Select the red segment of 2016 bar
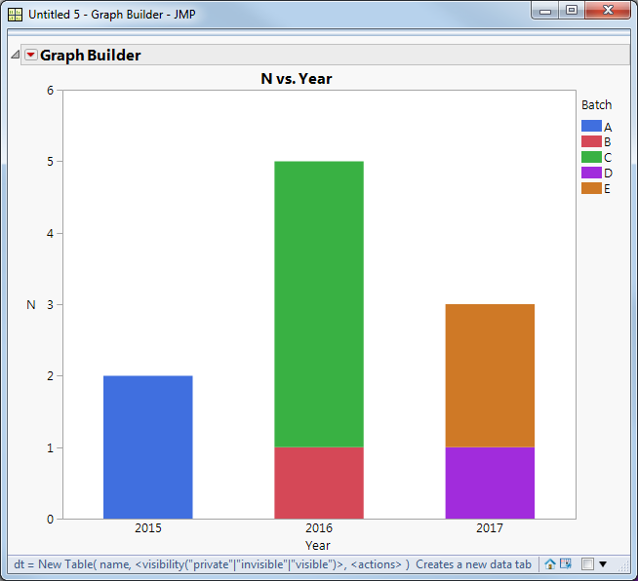 click(x=319, y=483)
